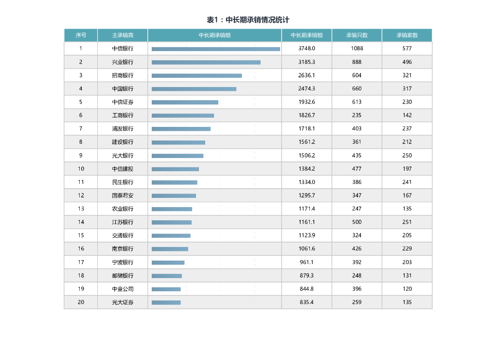Image resolution: width=498 pixels, height=352 pixels.
Task: Click the 中信证券 name cell
Action: click(123, 102)
